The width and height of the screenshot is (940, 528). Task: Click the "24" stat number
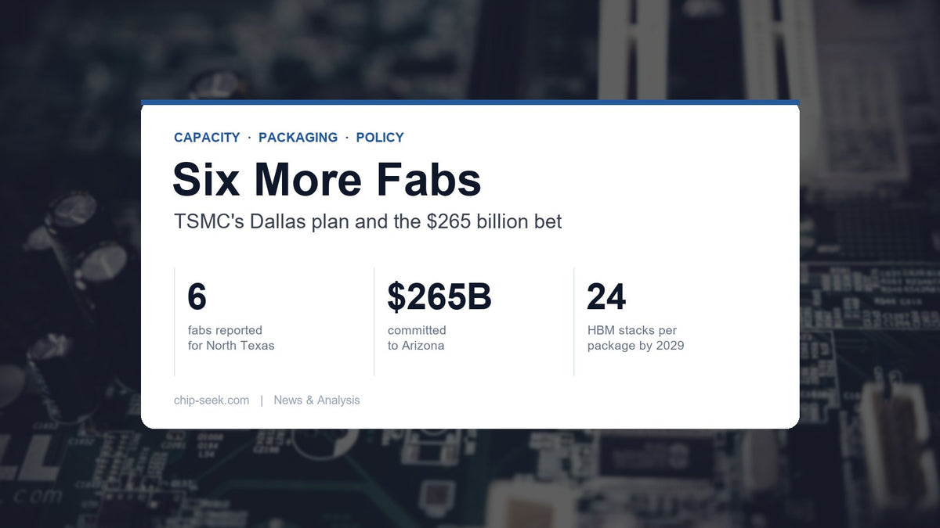click(606, 297)
